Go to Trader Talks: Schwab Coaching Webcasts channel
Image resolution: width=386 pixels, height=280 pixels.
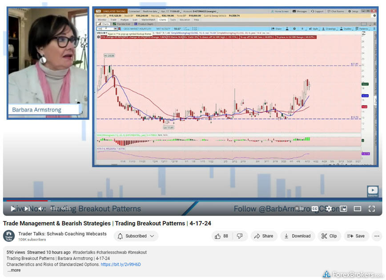coord(62,234)
